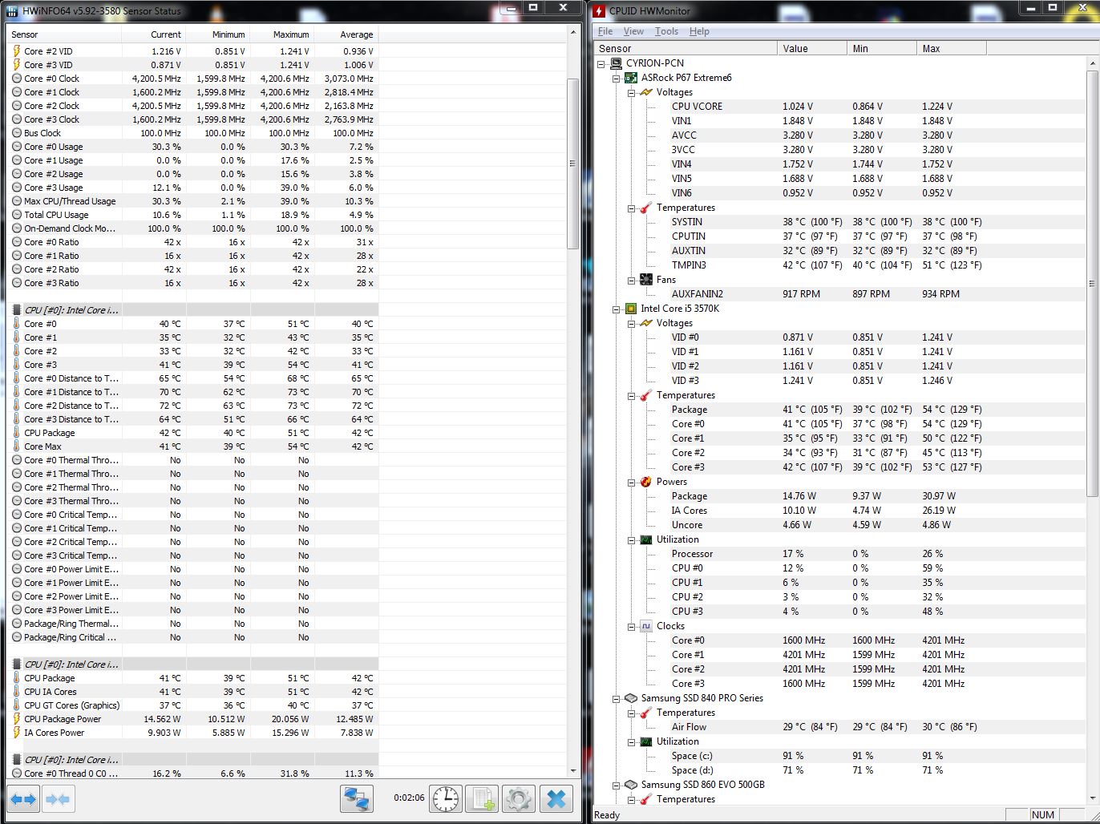Open the Tools menu in HWMonitor

[x=666, y=31]
